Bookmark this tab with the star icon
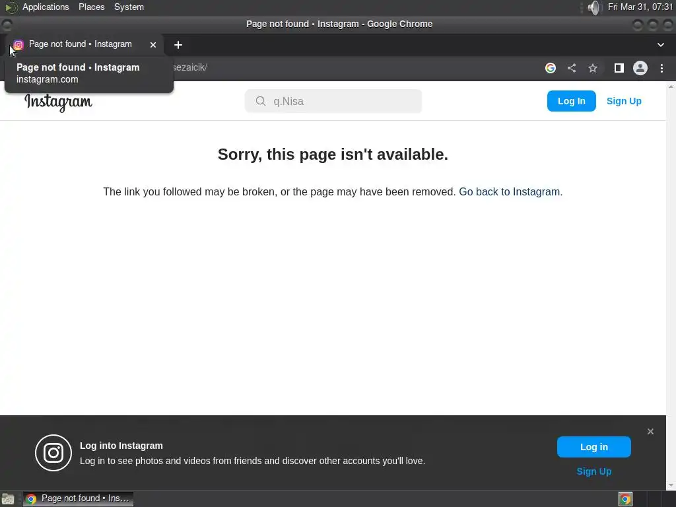The width and height of the screenshot is (676, 507). tap(593, 68)
